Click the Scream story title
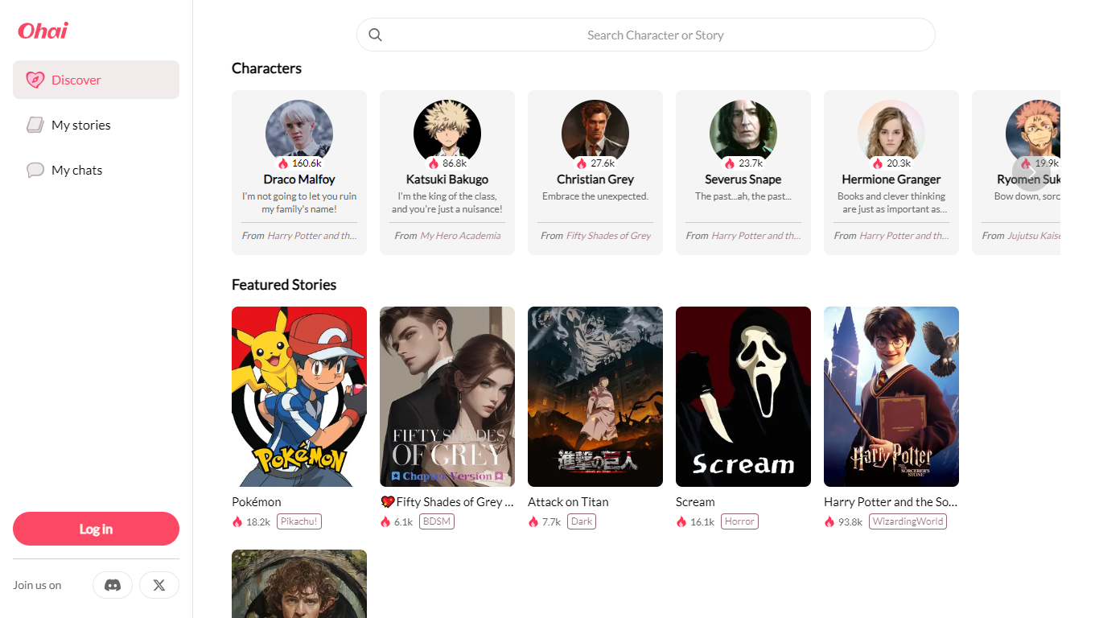Viewport: 1099px width, 618px height. pos(695,501)
